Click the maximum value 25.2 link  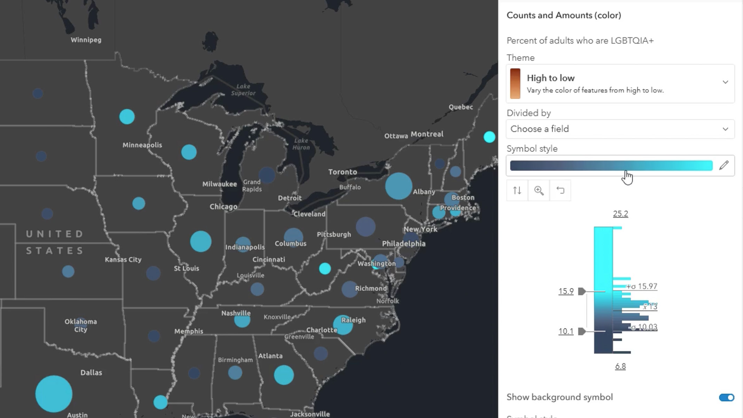point(620,214)
